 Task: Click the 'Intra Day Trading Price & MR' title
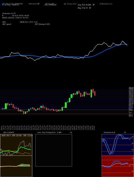(x=49, y=132)
